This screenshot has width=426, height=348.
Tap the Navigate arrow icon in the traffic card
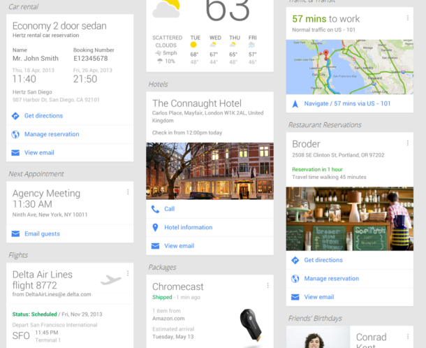[x=295, y=103]
